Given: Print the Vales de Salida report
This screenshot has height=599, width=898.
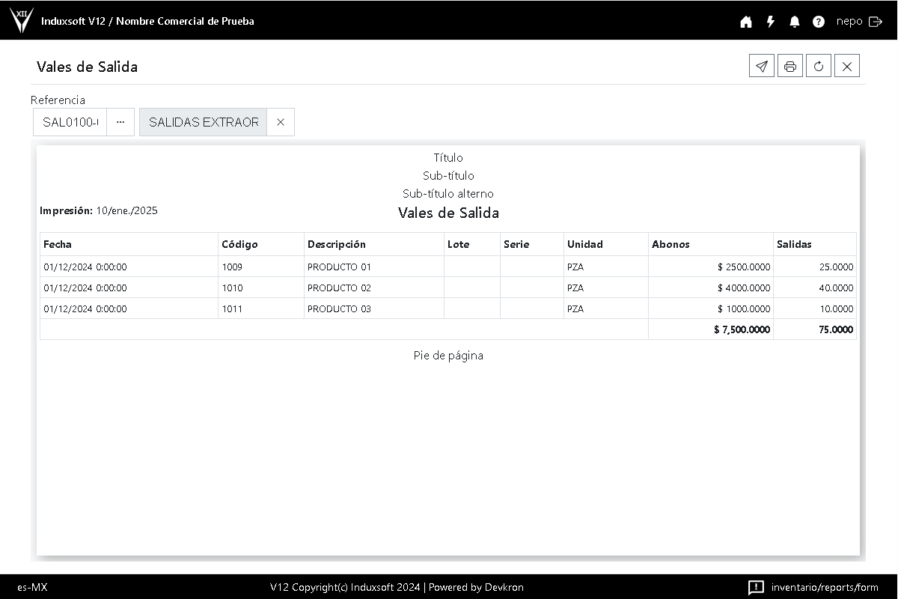Looking at the screenshot, I should (x=789, y=66).
